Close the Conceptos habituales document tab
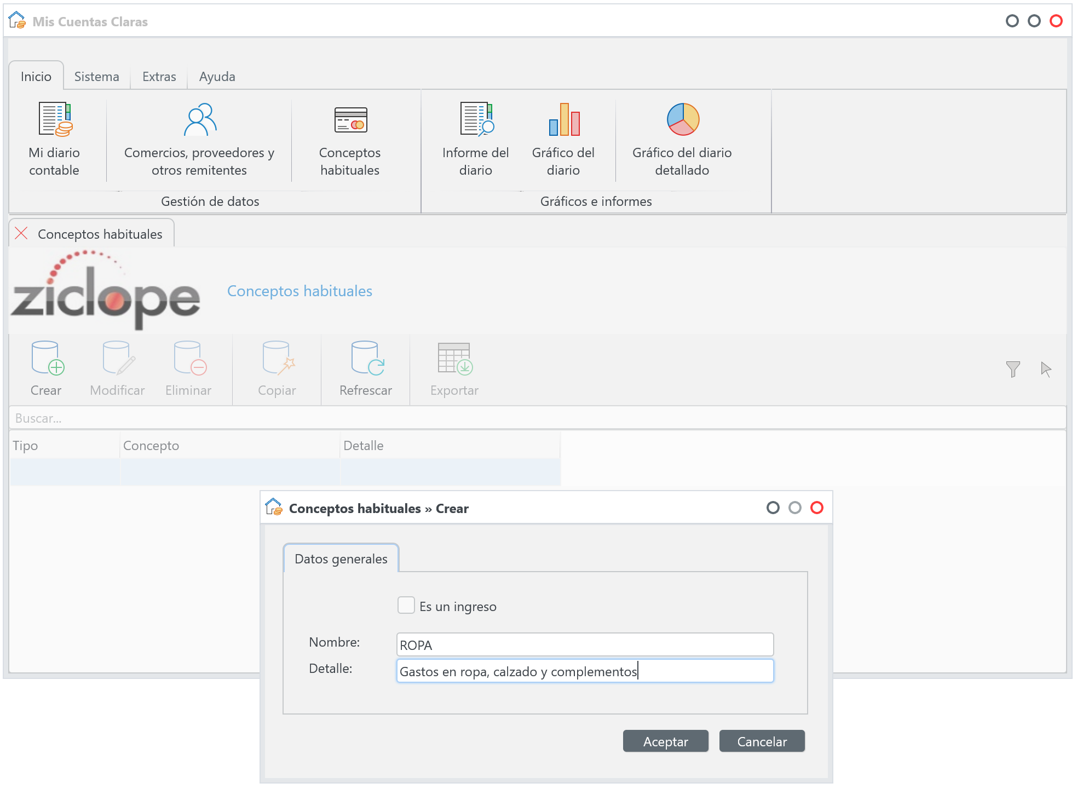The image size is (1077, 789). tap(21, 234)
